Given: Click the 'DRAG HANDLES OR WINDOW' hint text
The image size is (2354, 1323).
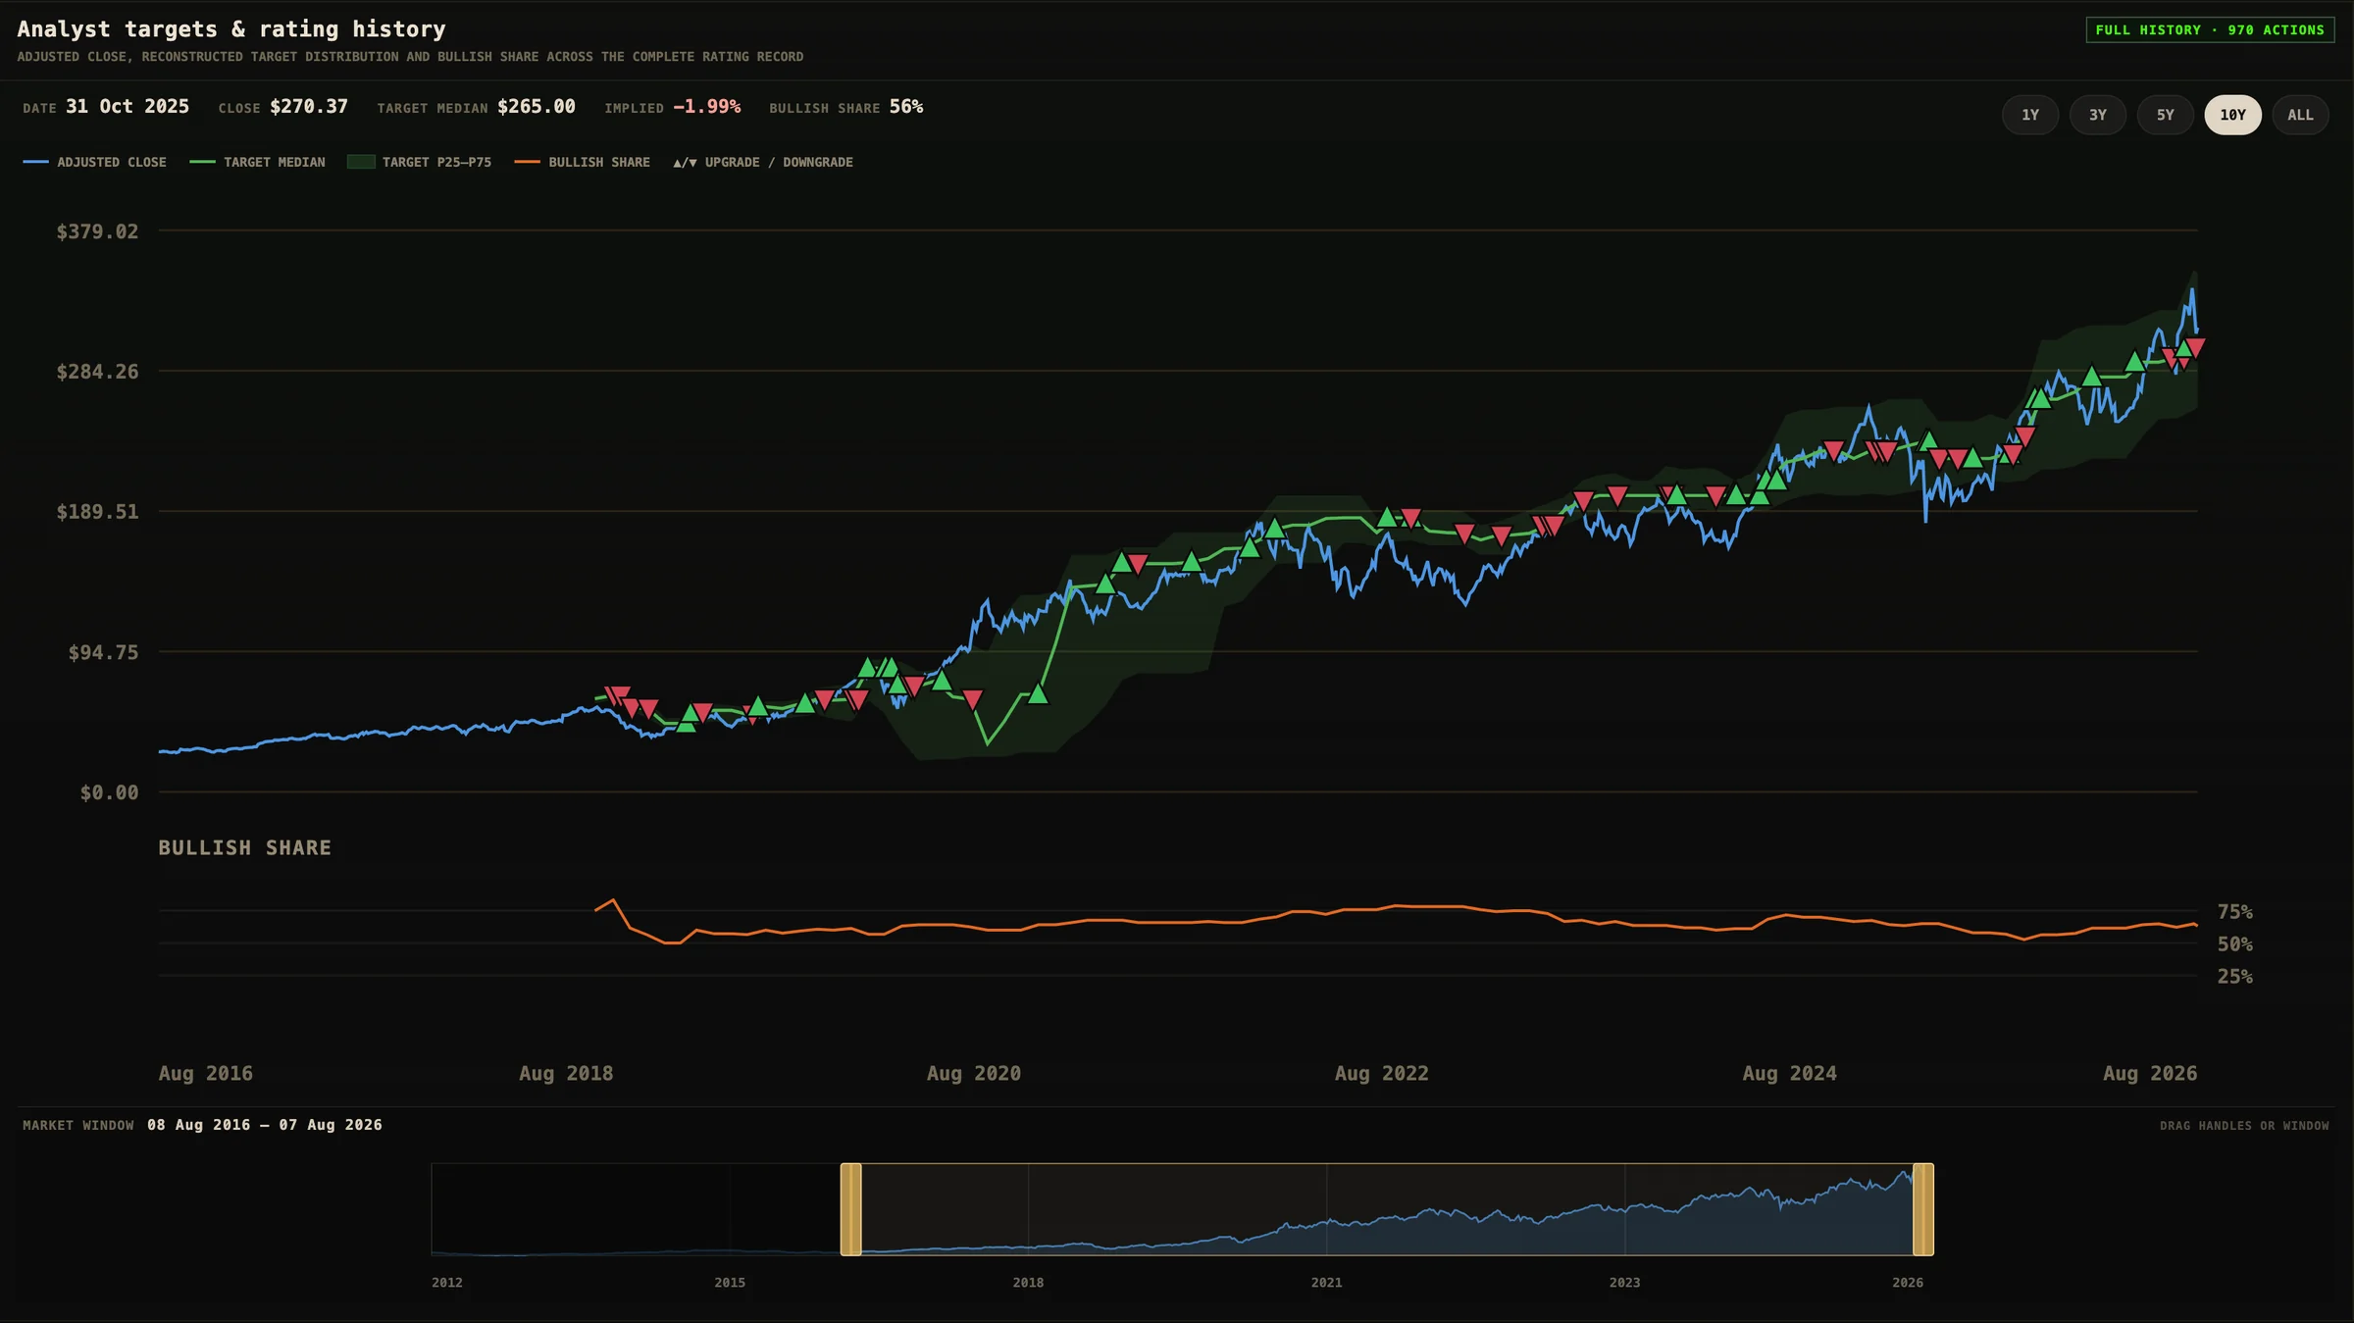Looking at the screenshot, I should coord(2244,1126).
